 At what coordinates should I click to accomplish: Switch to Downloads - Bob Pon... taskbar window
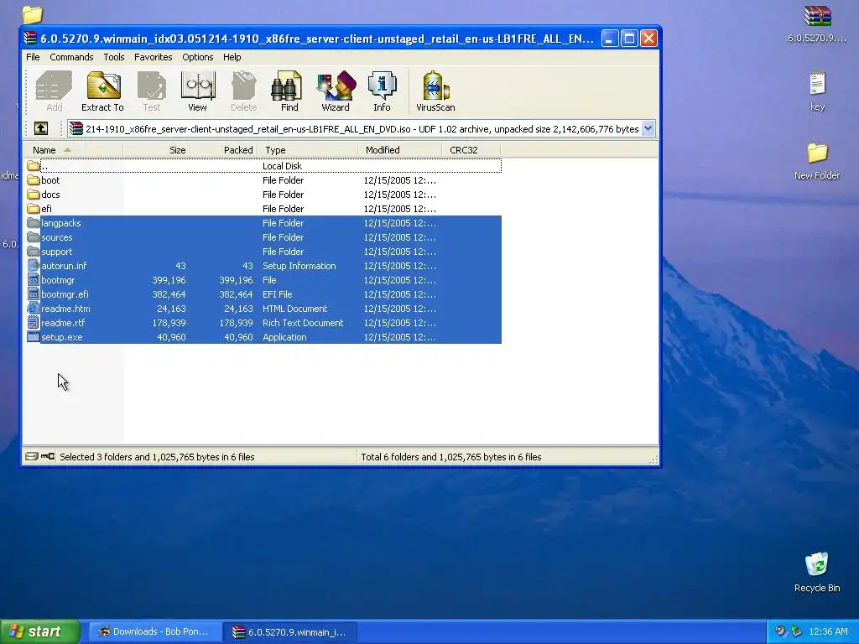coord(155,631)
